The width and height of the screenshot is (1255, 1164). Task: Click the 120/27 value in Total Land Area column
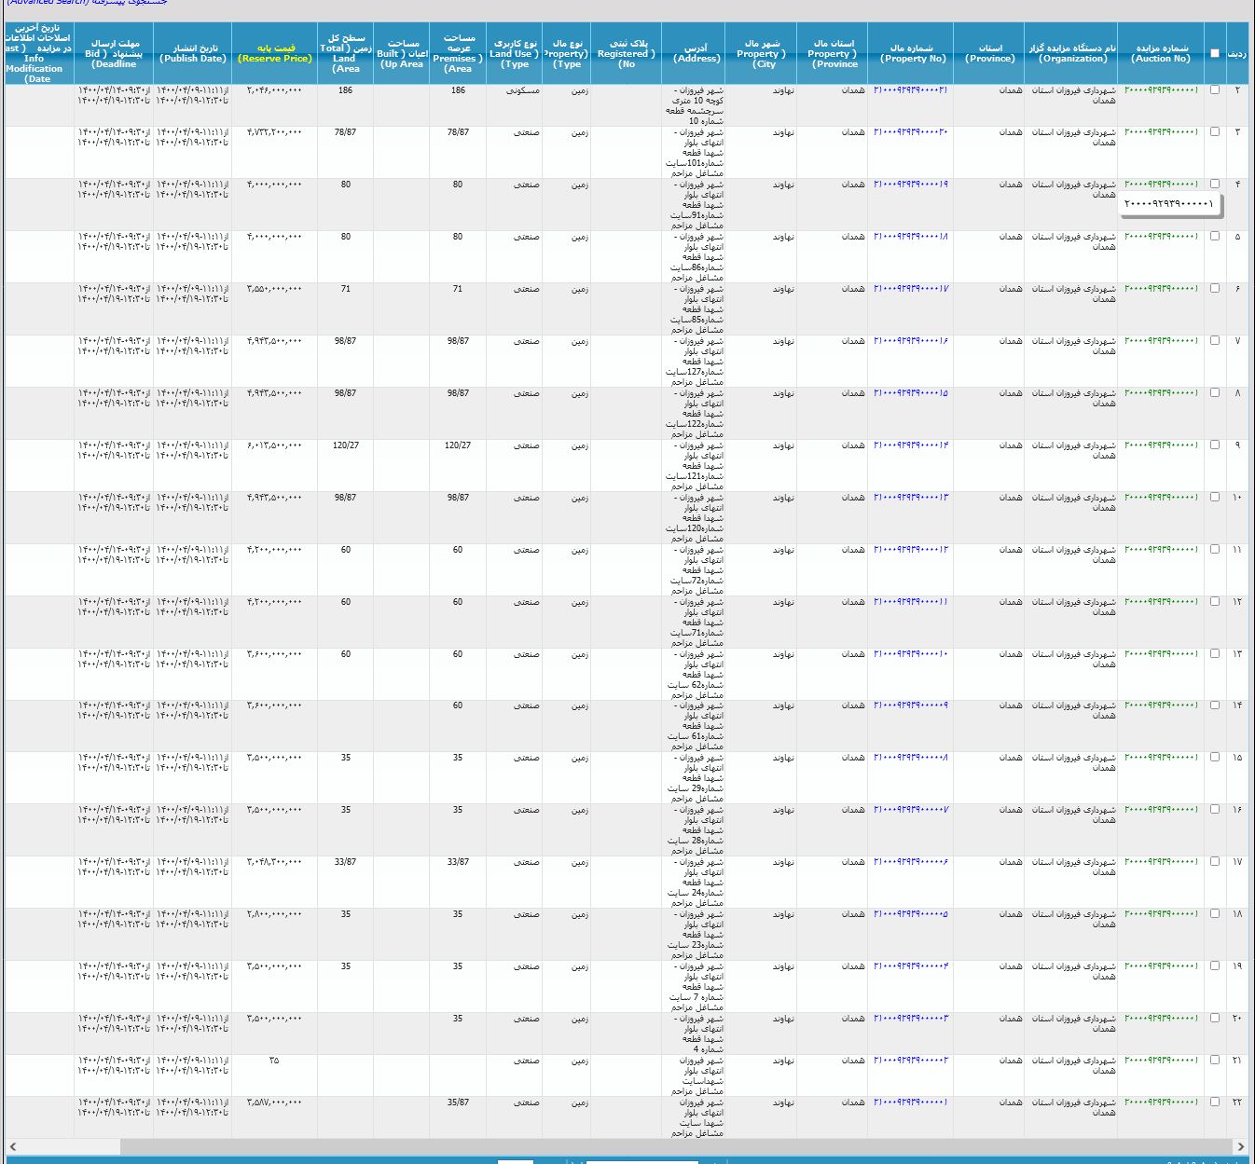point(345,445)
